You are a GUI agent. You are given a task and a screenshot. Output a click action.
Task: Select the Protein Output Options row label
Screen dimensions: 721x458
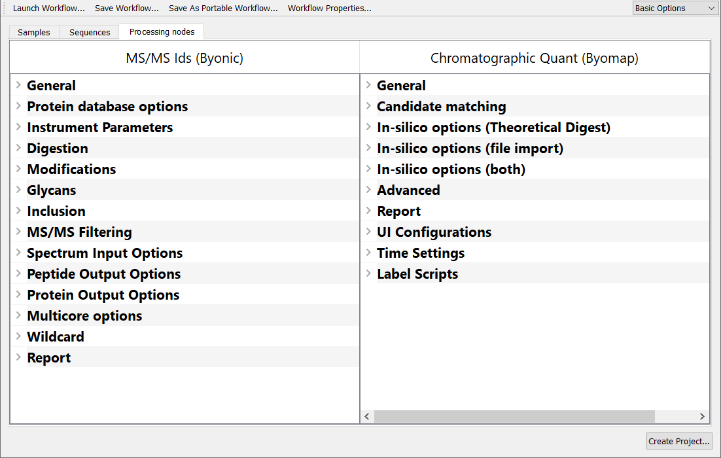click(103, 295)
